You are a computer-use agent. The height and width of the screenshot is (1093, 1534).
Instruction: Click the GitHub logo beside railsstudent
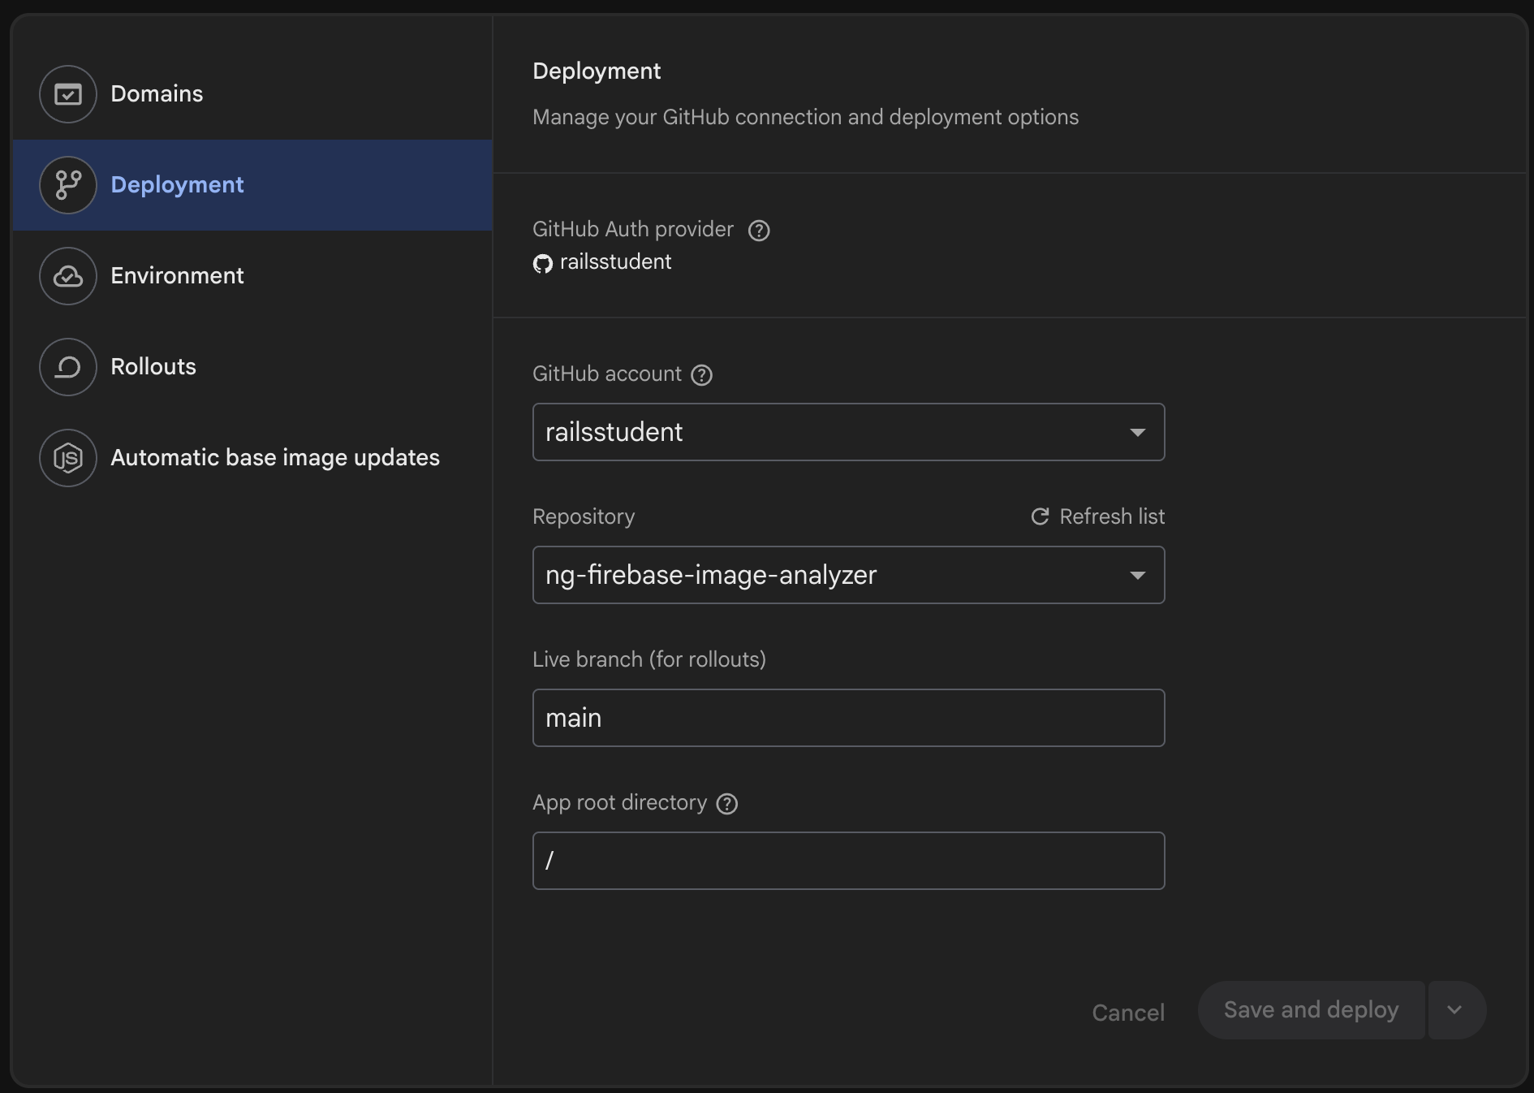[x=543, y=263]
